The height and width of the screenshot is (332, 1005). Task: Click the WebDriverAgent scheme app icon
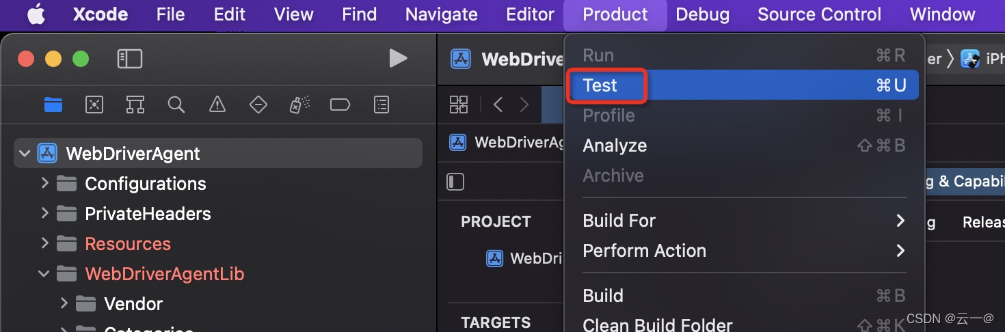(x=461, y=59)
